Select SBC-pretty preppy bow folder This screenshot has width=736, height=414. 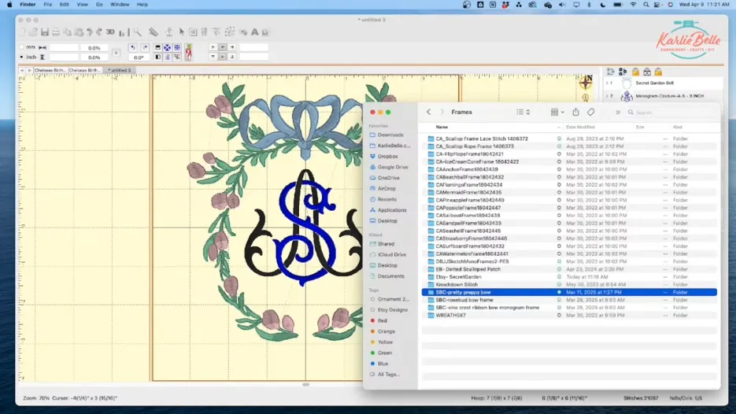coord(569,293)
